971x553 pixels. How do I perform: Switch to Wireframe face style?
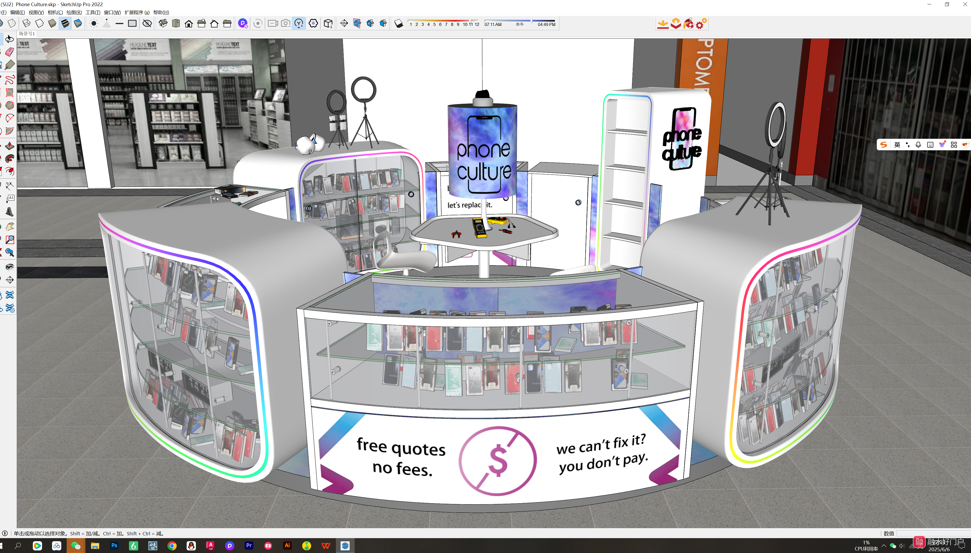click(26, 24)
